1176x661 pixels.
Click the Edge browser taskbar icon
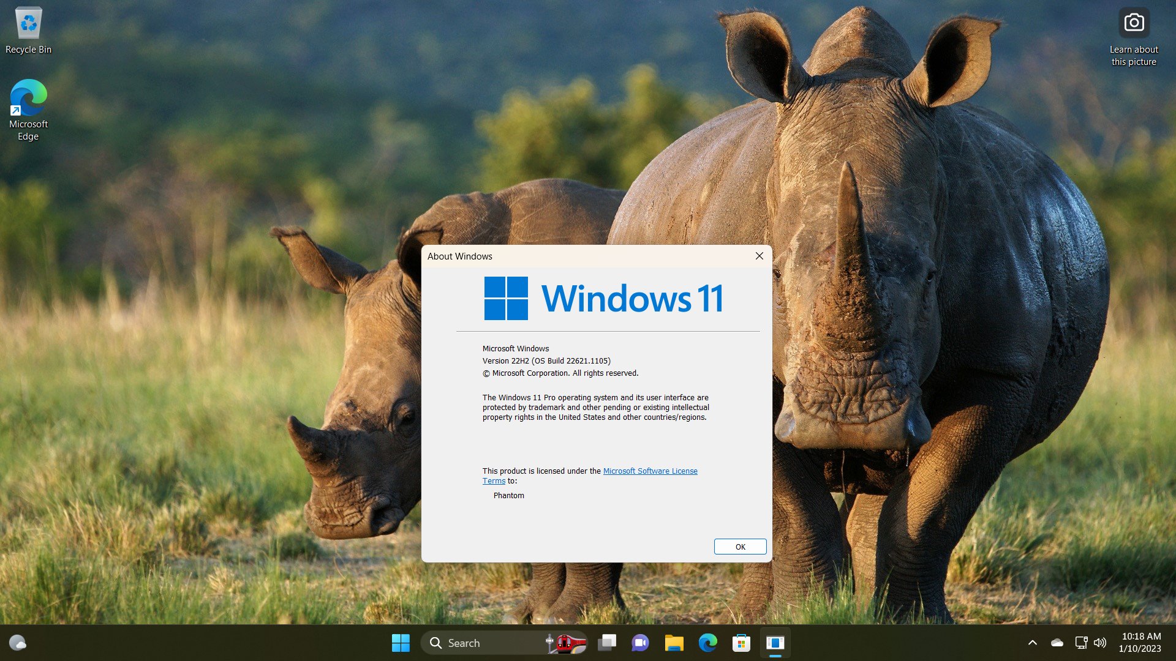click(707, 643)
